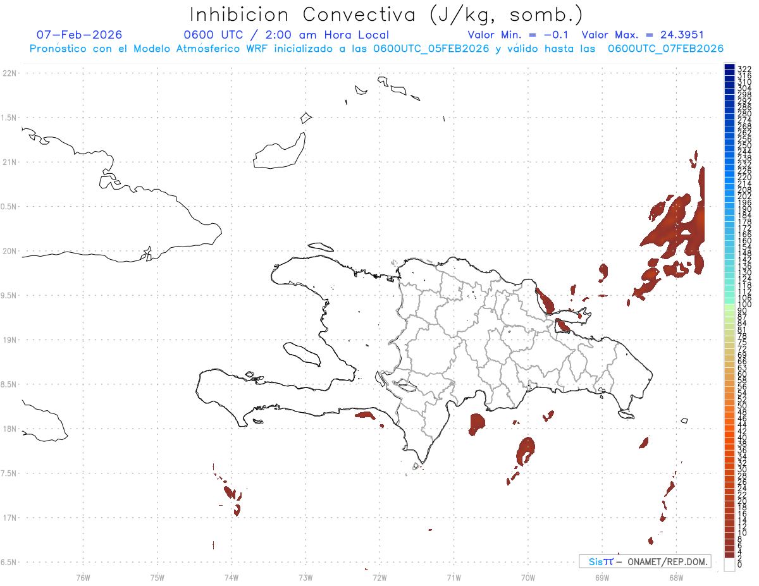
Task: Click the date "07-Feb-2026"
Action: click(x=80, y=35)
